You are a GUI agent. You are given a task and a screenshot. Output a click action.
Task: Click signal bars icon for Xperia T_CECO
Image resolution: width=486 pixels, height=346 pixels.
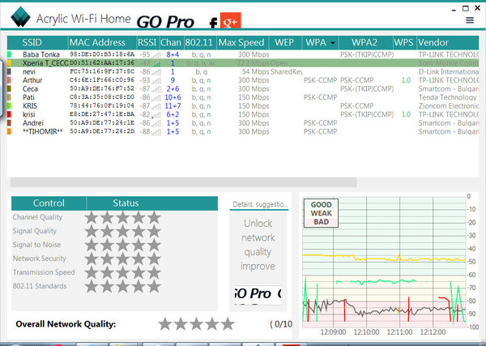[156, 63]
